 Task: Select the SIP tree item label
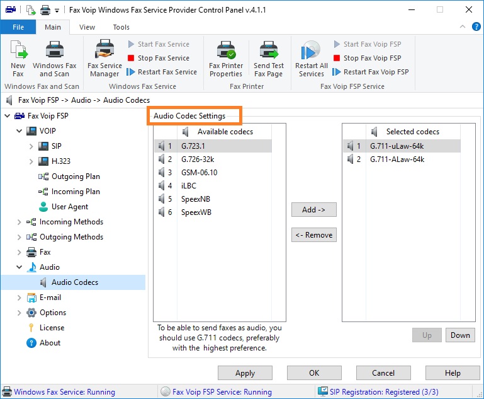coord(56,146)
